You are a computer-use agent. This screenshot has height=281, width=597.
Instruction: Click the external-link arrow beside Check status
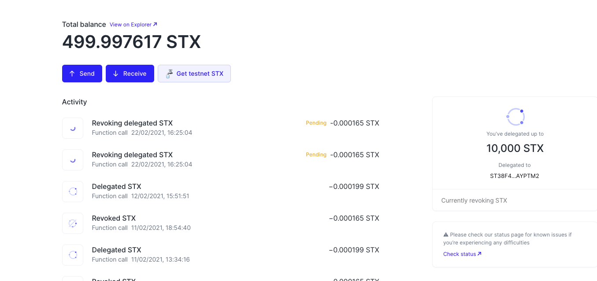(479, 254)
